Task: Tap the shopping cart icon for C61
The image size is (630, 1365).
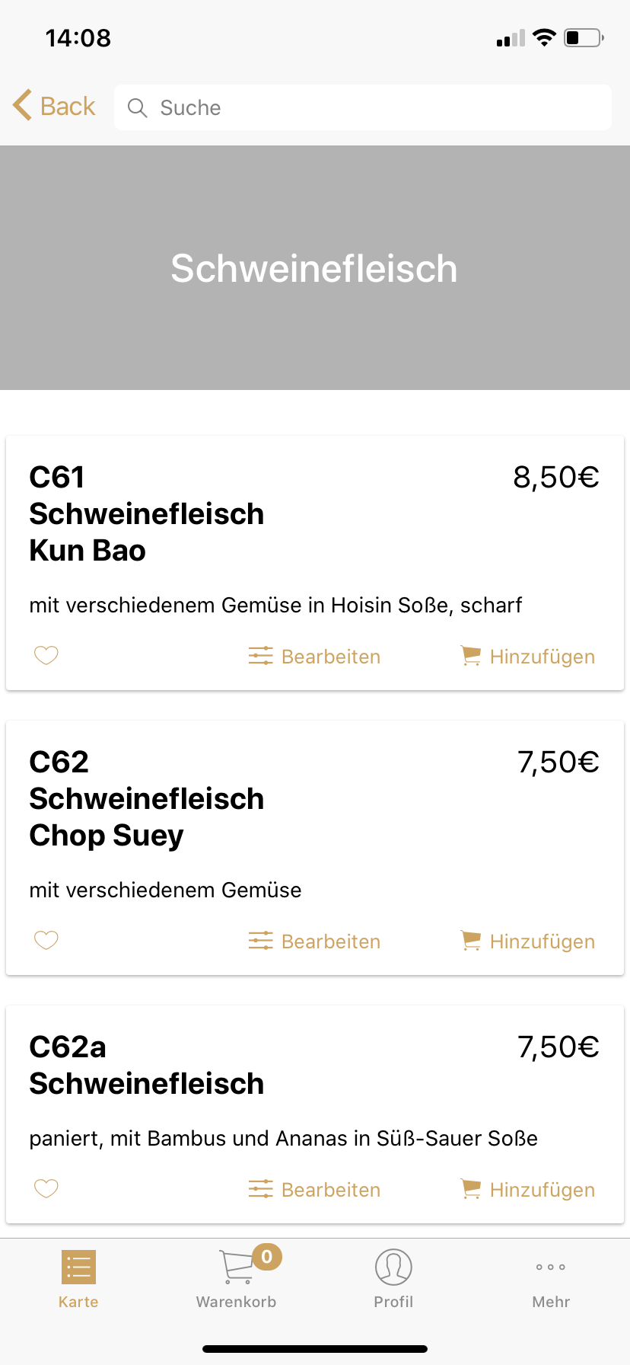Action: tap(471, 656)
